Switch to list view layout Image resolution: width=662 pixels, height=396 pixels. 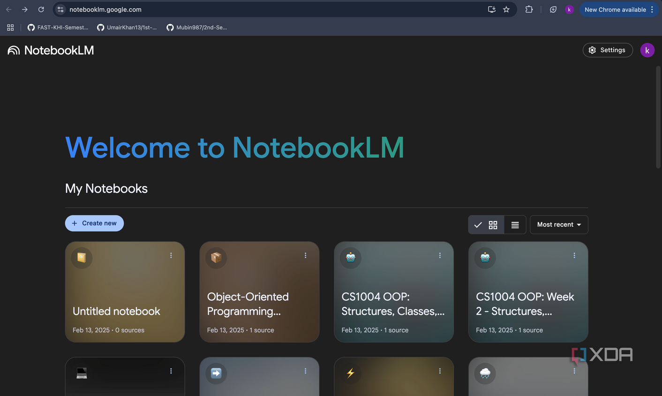point(515,225)
